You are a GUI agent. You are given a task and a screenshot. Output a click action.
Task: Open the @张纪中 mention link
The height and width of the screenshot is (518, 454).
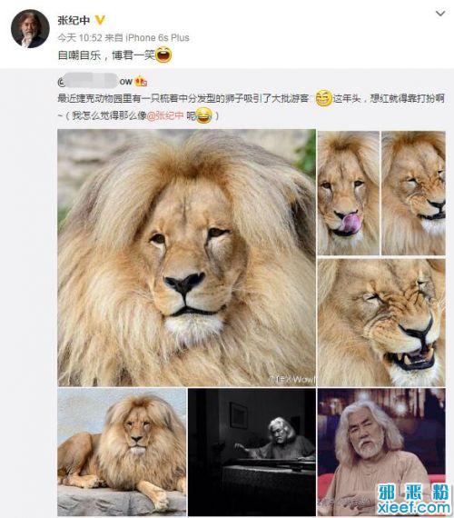pos(164,115)
